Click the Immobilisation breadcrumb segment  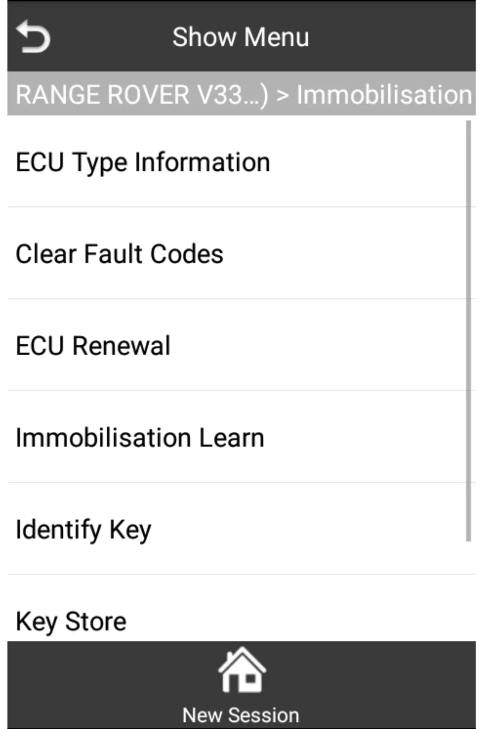(384, 94)
